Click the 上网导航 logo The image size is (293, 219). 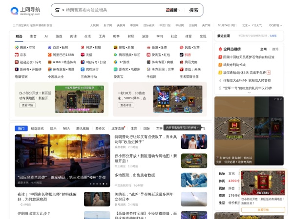click(25, 11)
